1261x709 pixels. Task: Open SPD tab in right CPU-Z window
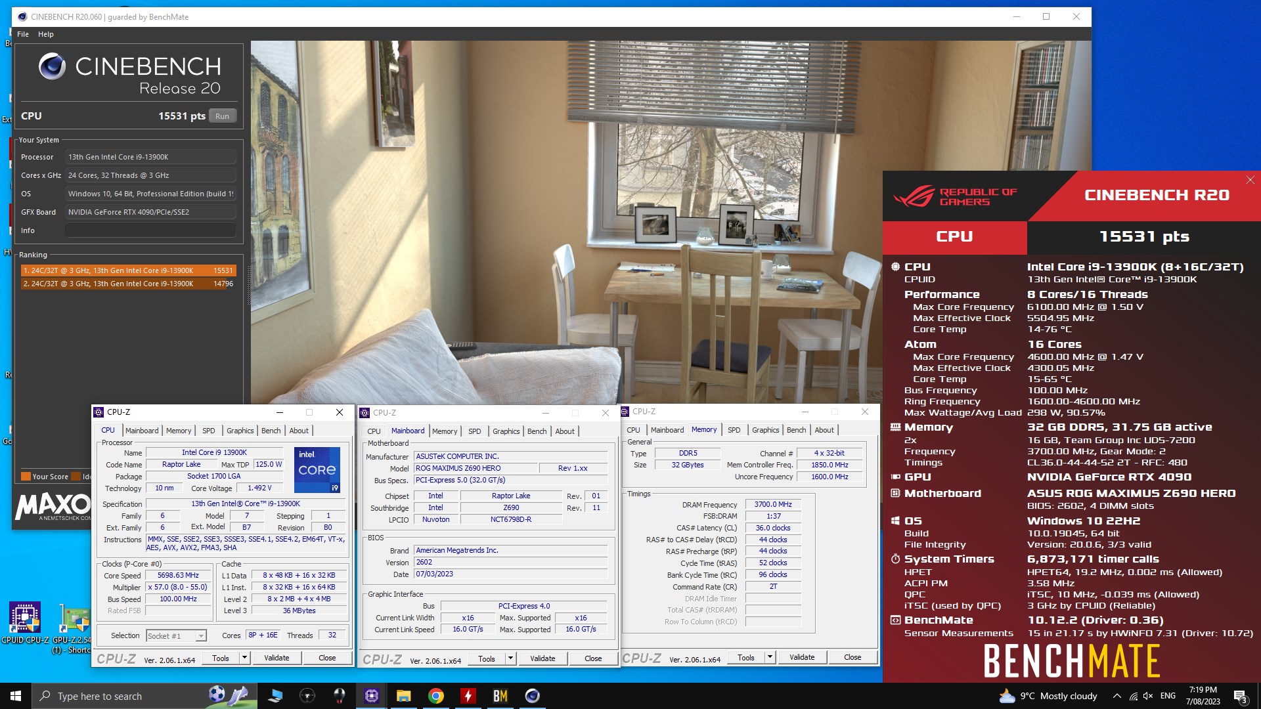pos(734,430)
